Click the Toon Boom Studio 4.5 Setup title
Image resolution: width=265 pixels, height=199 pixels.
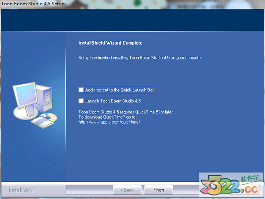coord(33,4)
